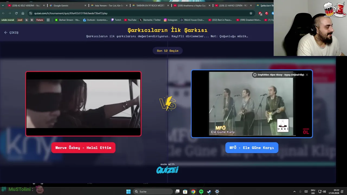The height and width of the screenshot is (195, 347).
Task: Open the Windows Start menu
Action: click(128, 191)
